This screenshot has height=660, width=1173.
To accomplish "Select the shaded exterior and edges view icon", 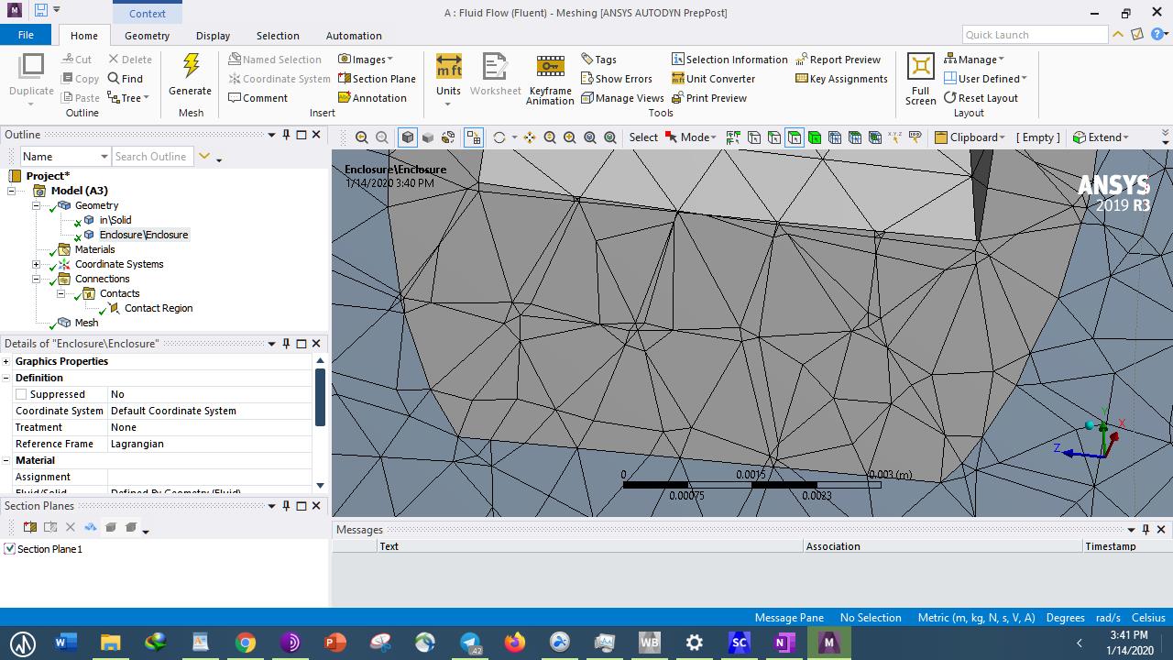I will coord(408,137).
